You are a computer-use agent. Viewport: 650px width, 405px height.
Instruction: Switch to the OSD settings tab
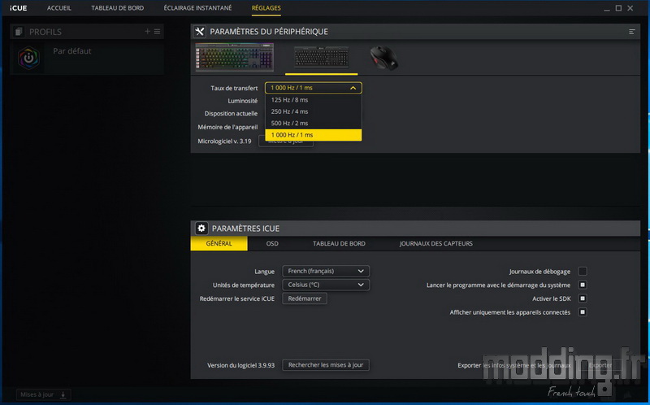(x=272, y=244)
